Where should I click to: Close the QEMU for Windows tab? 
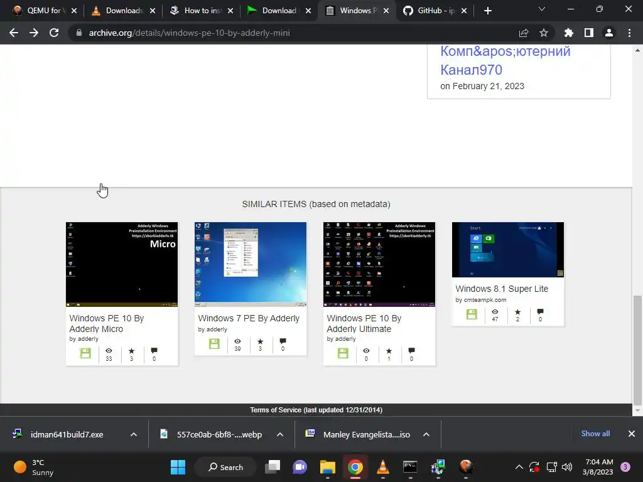tap(74, 11)
